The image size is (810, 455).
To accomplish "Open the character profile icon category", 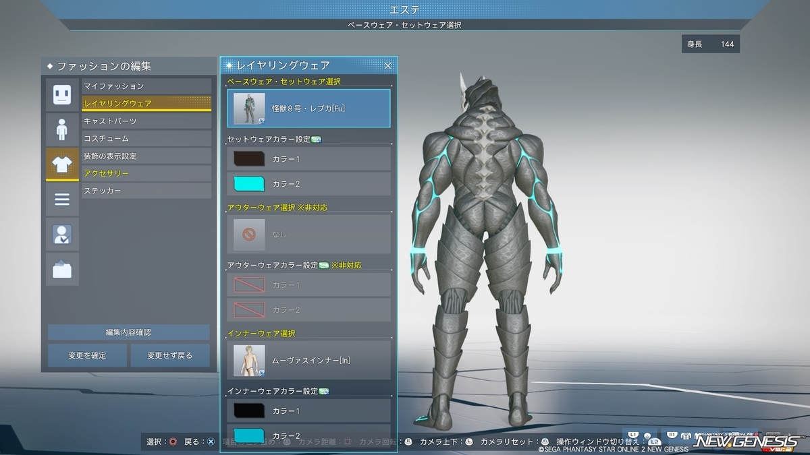I will (62, 235).
